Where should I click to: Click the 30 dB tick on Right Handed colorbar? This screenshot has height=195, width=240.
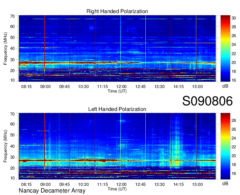[234, 18]
